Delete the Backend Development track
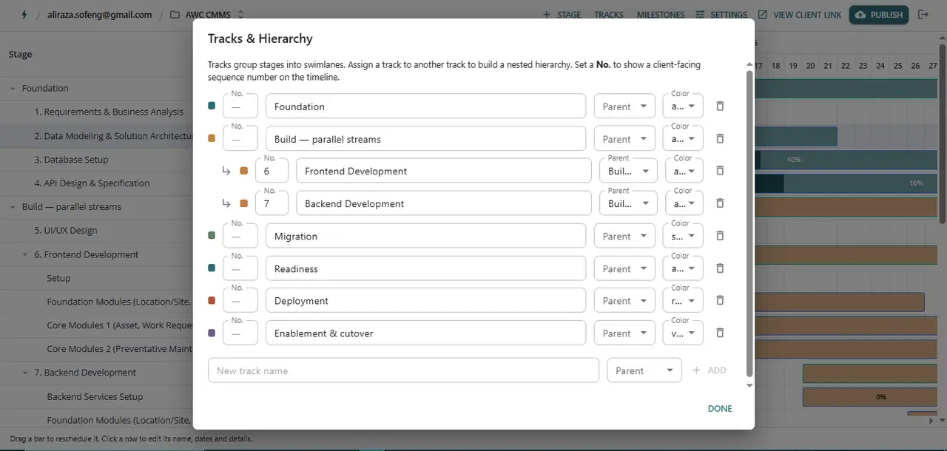Screen dimensions: 947x451 point(720,203)
